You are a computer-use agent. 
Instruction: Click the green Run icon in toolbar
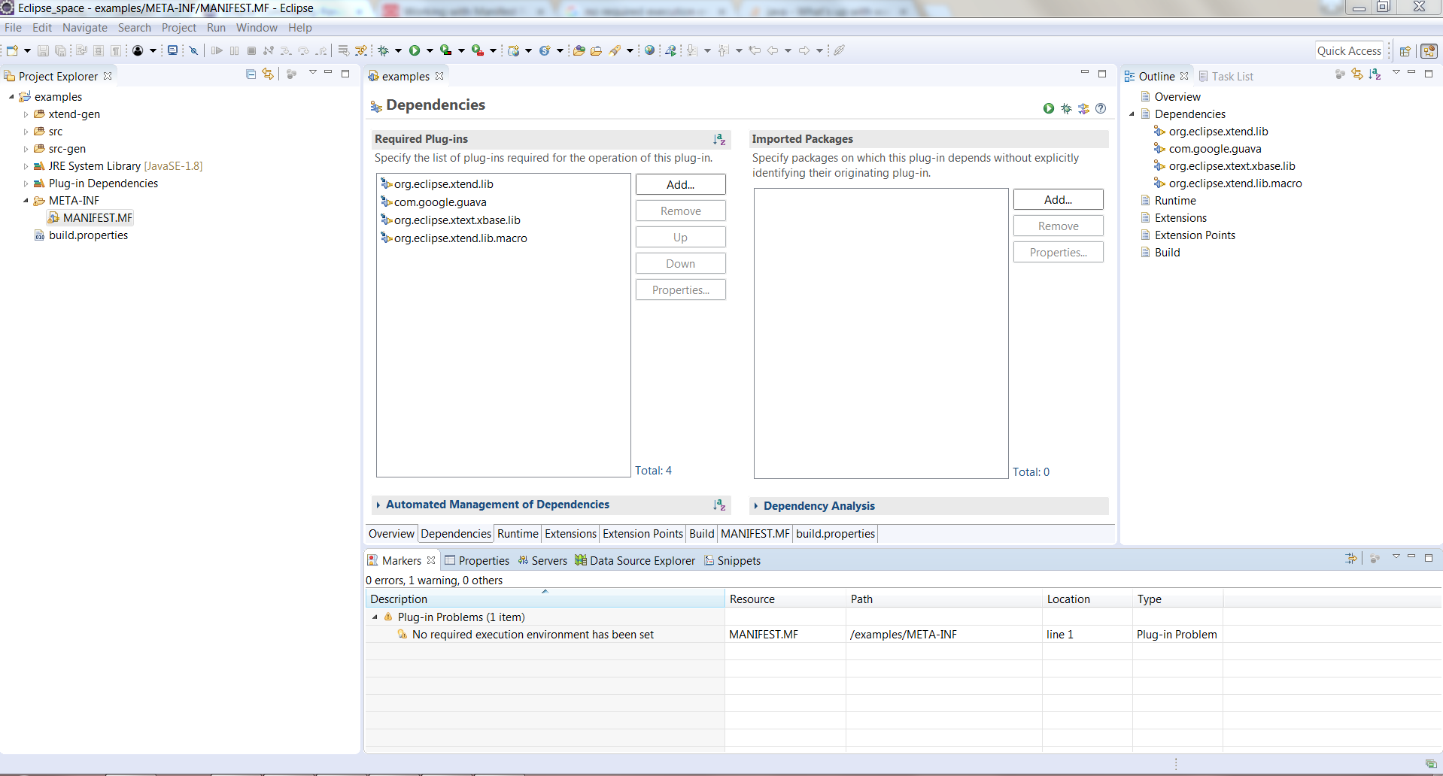point(415,50)
